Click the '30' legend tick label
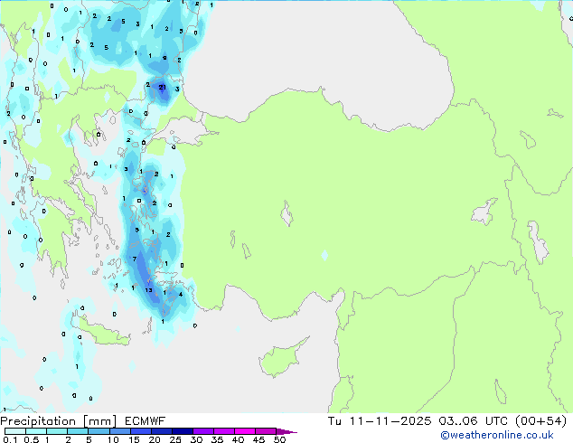Image resolution: width=573 pixels, height=443 pixels. coord(196,439)
